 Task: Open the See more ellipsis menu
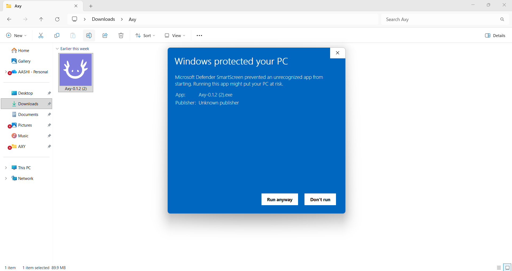pyautogui.click(x=199, y=35)
